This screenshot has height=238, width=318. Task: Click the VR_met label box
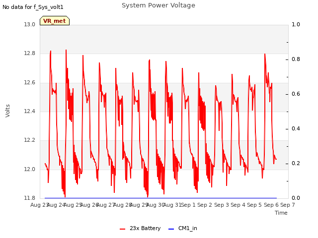55,21
